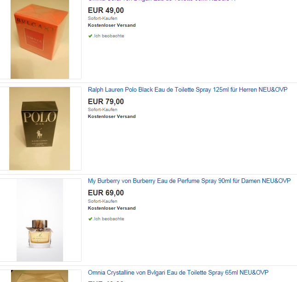Click green watch checkmark under EUR 49,00
297x282 pixels.
[90, 36]
